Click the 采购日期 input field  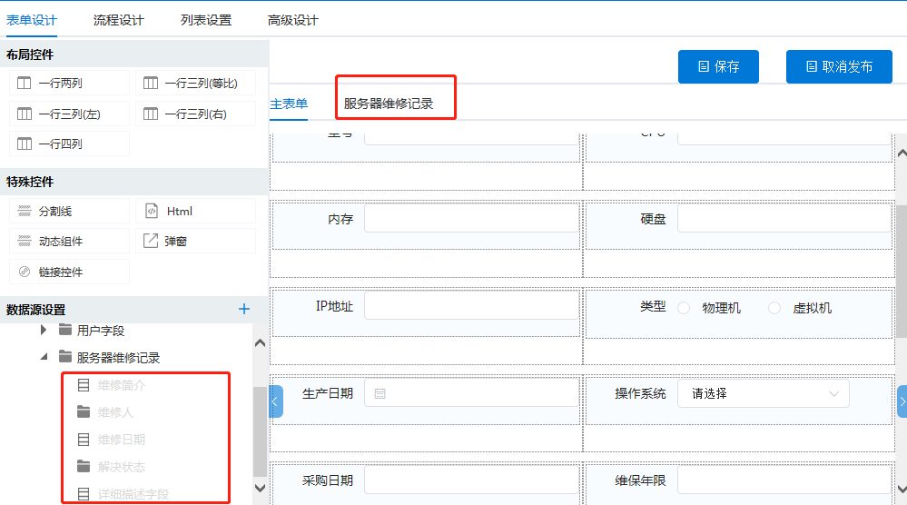tap(471, 480)
